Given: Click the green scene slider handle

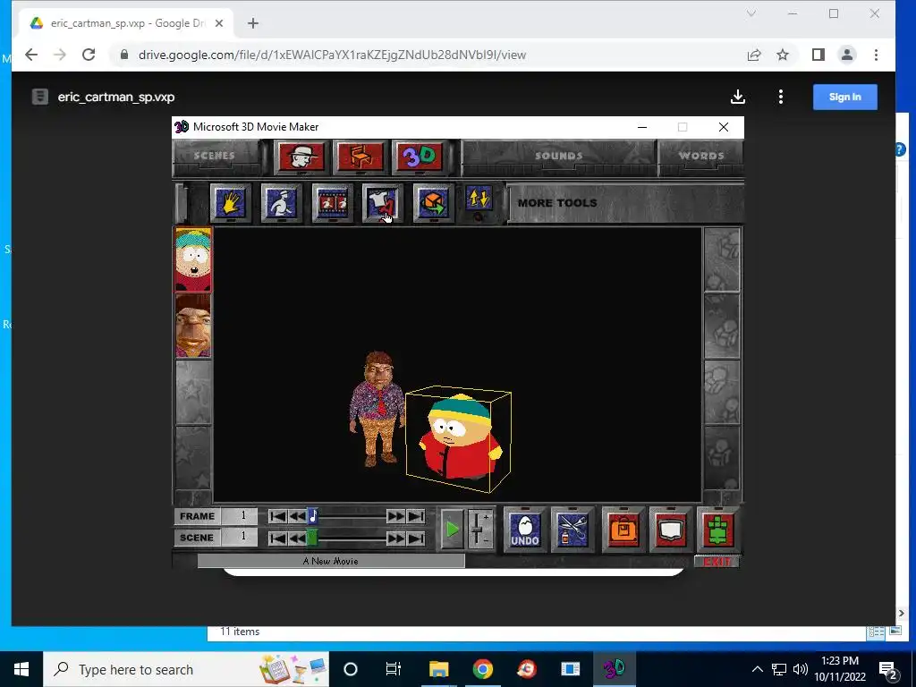Looking at the screenshot, I should [x=312, y=538].
